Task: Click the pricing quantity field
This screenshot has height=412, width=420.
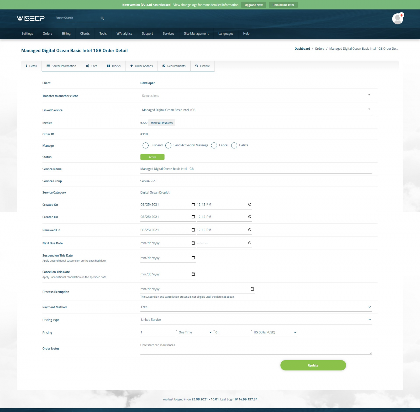Action: click(x=157, y=332)
